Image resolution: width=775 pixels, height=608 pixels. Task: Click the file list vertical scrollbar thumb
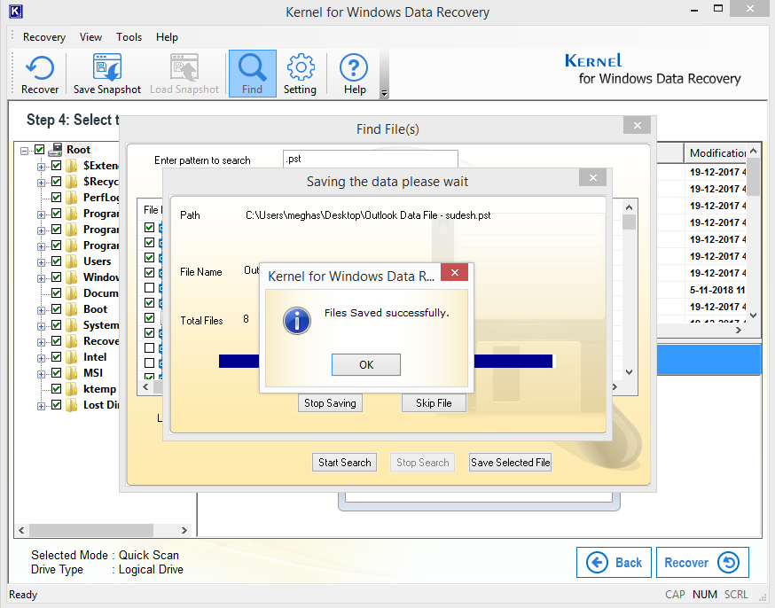tap(629, 222)
